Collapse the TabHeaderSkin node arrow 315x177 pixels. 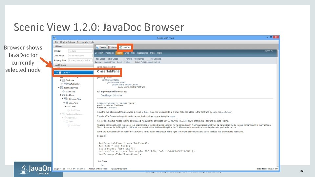click(62, 99)
